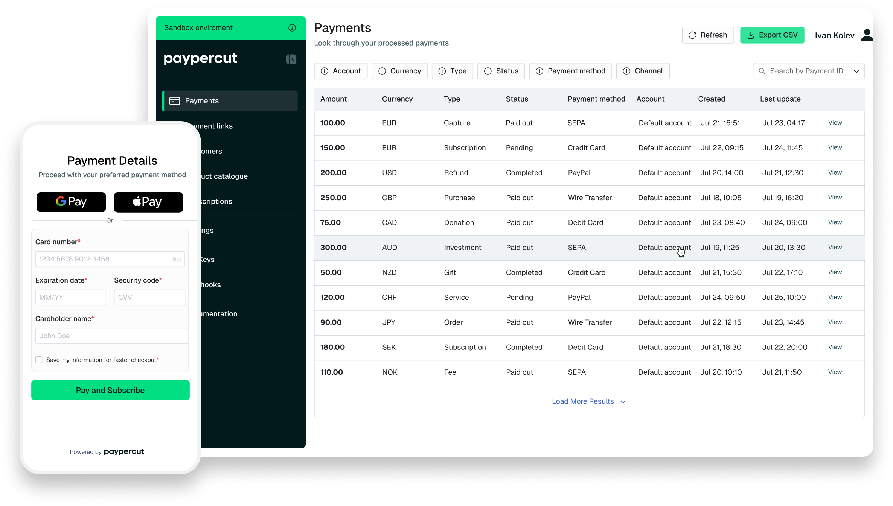Open the Payment method filter
Screen dimensions: 893x506
(570, 71)
